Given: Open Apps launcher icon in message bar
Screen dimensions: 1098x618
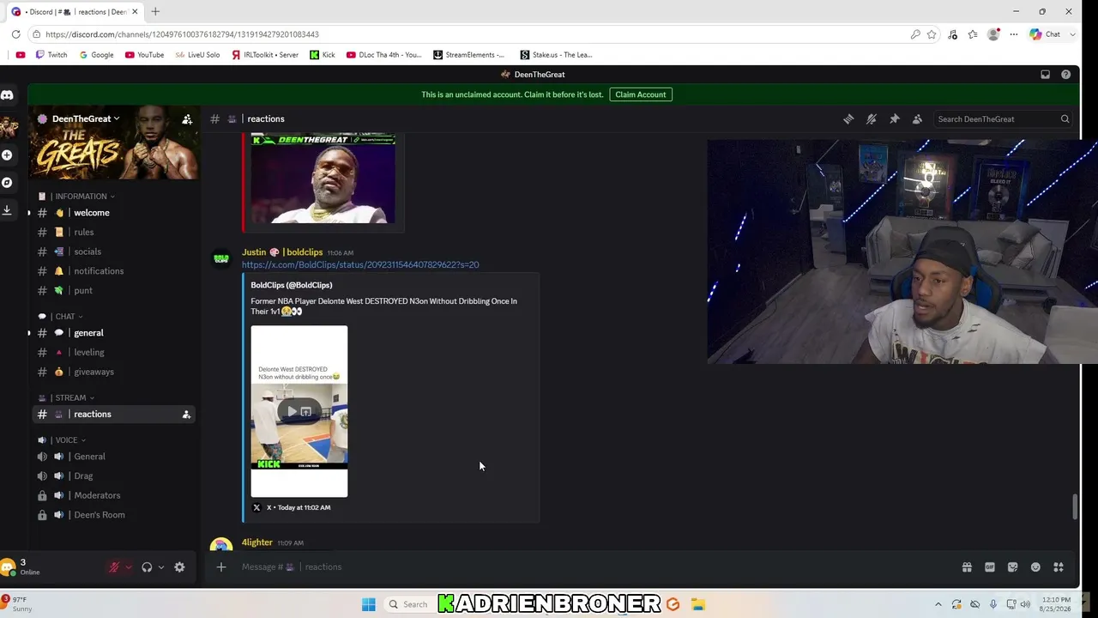Looking at the screenshot, I should 1059,567.
